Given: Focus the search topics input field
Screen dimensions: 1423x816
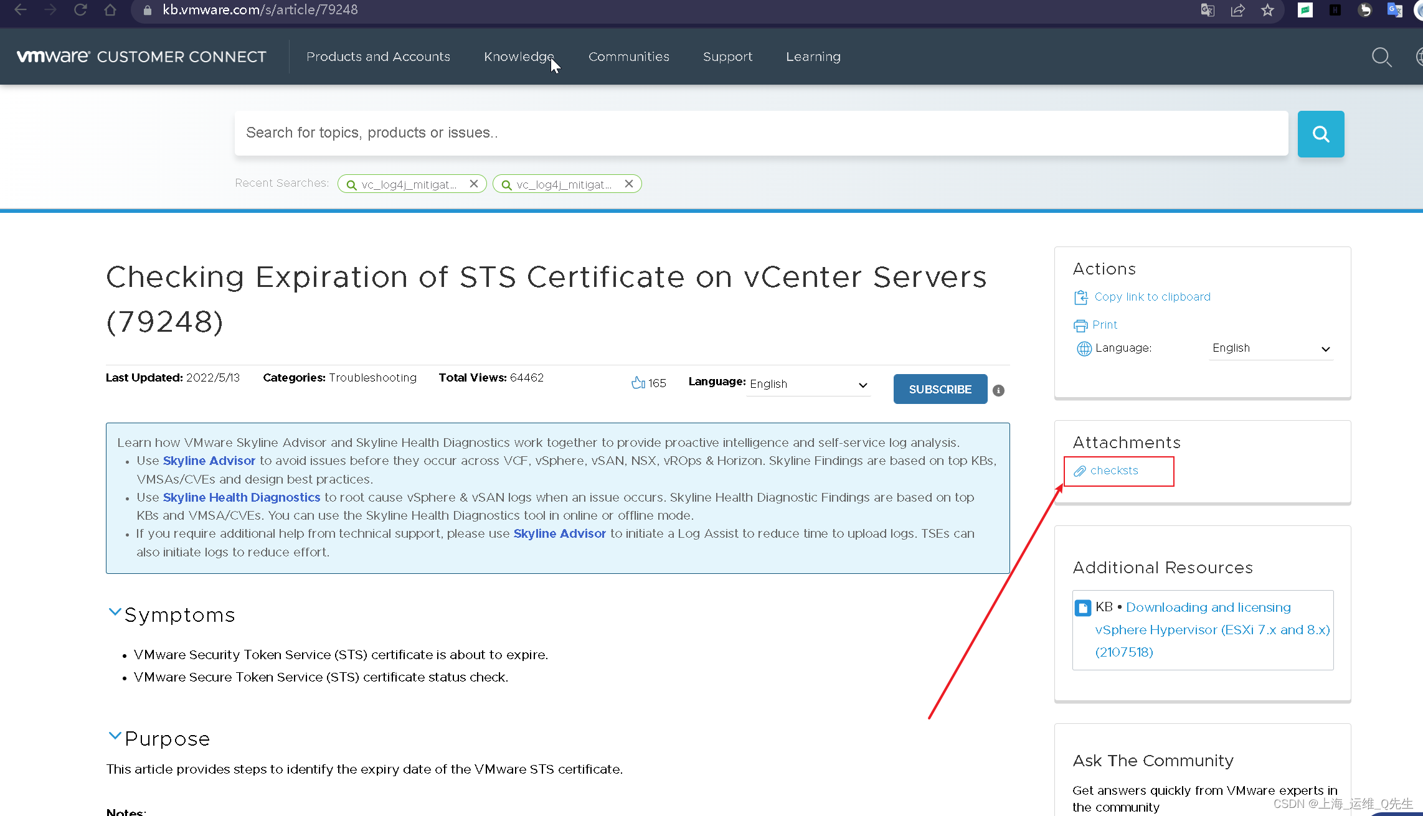Looking at the screenshot, I should (760, 133).
